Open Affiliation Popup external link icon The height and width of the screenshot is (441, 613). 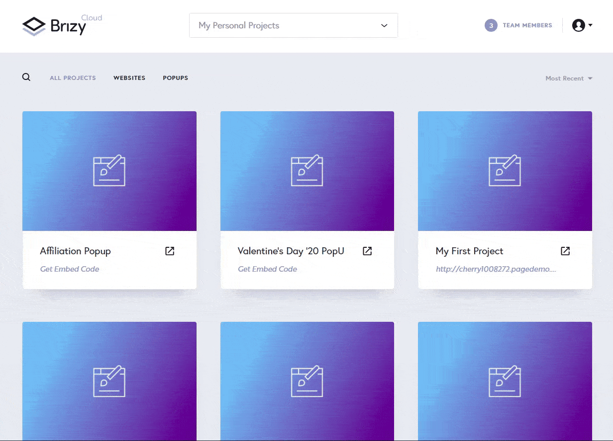[170, 251]
